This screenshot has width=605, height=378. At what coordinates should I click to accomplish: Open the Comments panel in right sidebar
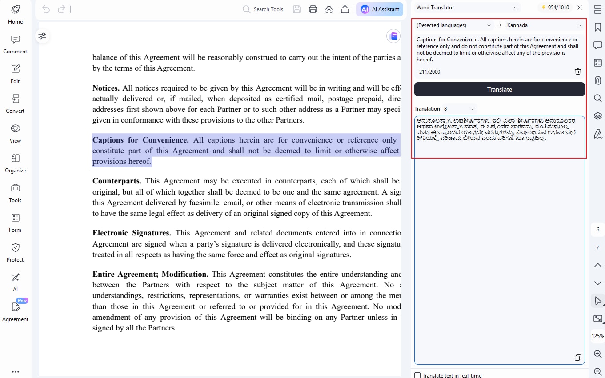pyautogui.click(x=598, y=45)
